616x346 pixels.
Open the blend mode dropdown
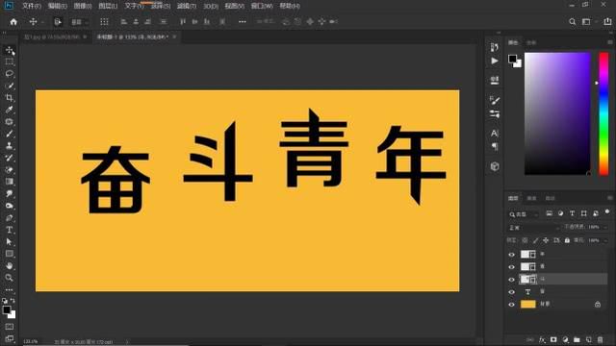534,228
